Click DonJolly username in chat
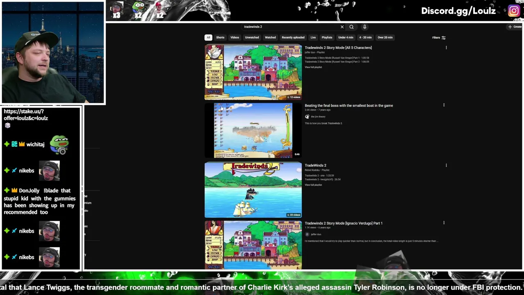This screenshot has width=524, height=295. click(29, 191)
